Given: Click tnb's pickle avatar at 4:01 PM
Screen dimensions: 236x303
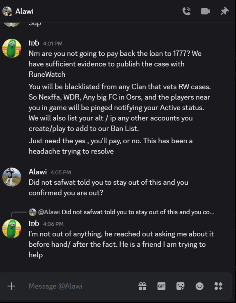Looking at the screenshot, I should [11, 48].
